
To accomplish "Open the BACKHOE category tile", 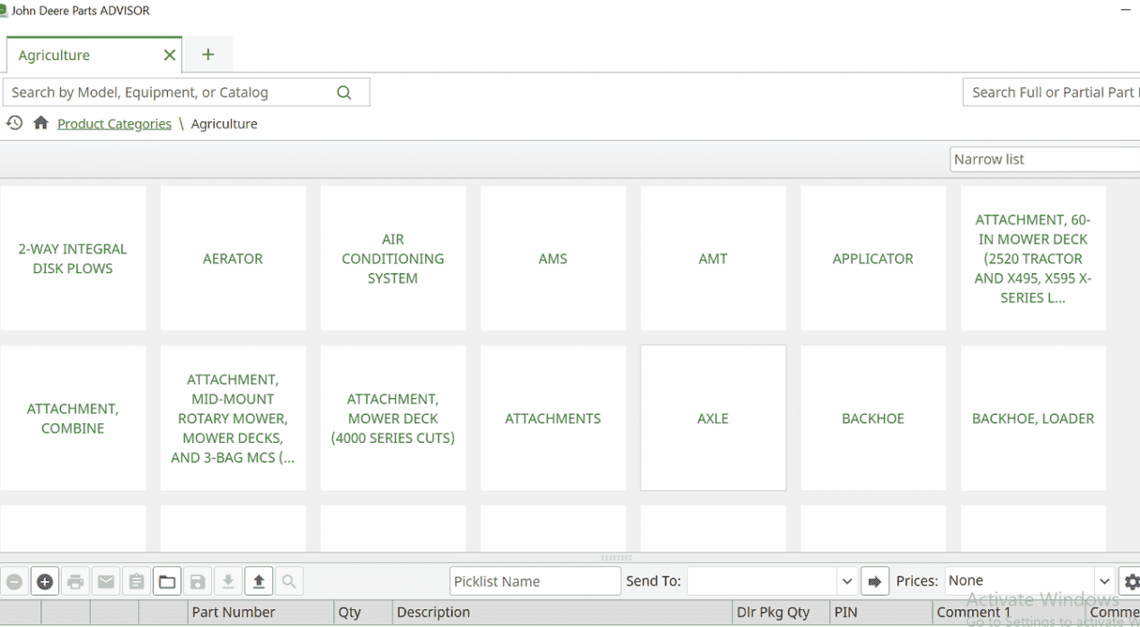I will pos(873,419).
